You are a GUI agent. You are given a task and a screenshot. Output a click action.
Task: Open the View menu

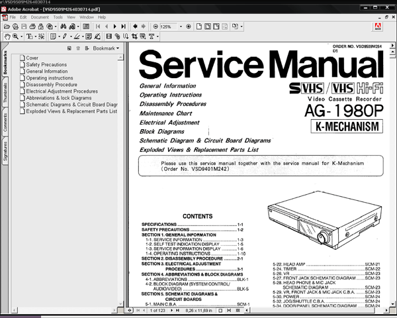click(71, 17)
